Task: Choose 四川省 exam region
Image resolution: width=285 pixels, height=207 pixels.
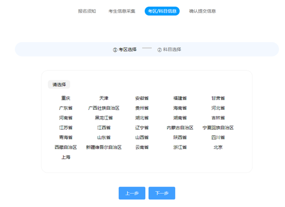Action: [x=218, y=138]
